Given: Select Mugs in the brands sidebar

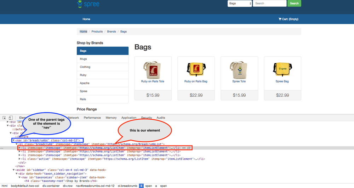Looking at the screenshot, I should pos(103,59).
